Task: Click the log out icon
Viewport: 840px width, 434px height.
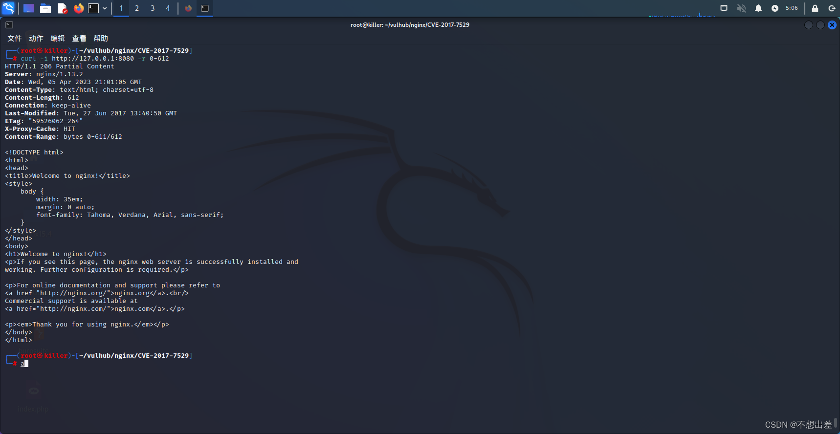Action: [832, 8]
